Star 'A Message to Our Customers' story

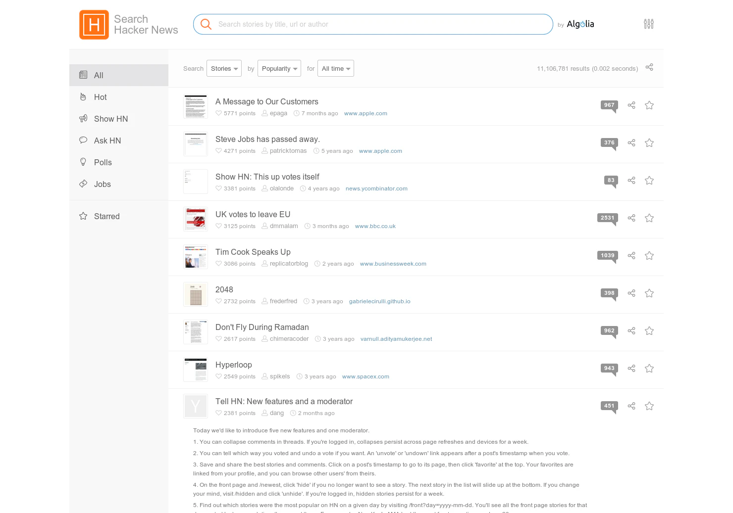coord(649,105)
